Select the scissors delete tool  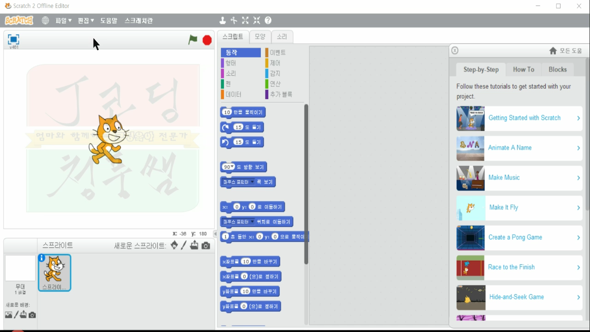pos(234,20)
